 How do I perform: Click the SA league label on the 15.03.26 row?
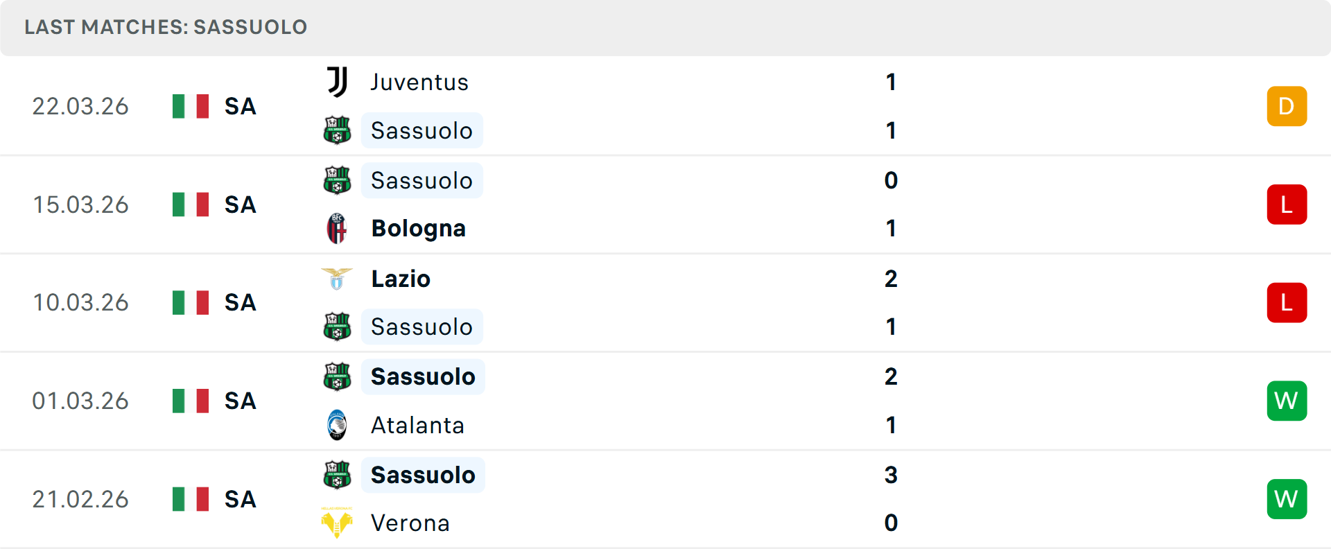coord(239,204)
